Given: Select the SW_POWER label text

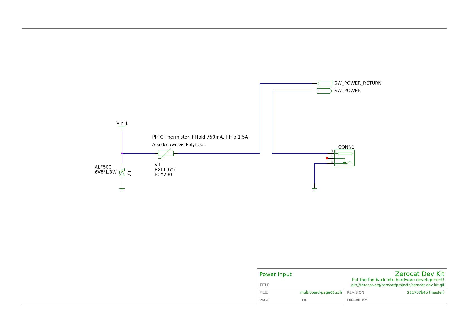Looking at the screenshot, I should 348,91.
